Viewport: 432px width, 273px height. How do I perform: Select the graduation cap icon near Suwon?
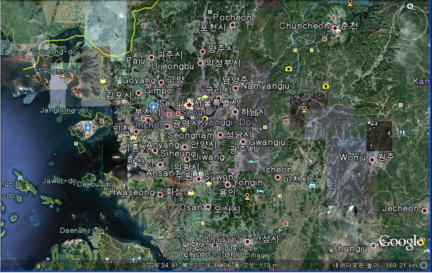point(209,184)
